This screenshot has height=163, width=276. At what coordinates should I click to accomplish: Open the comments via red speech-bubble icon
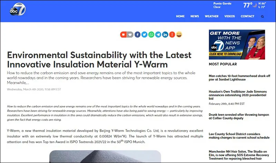123,34
